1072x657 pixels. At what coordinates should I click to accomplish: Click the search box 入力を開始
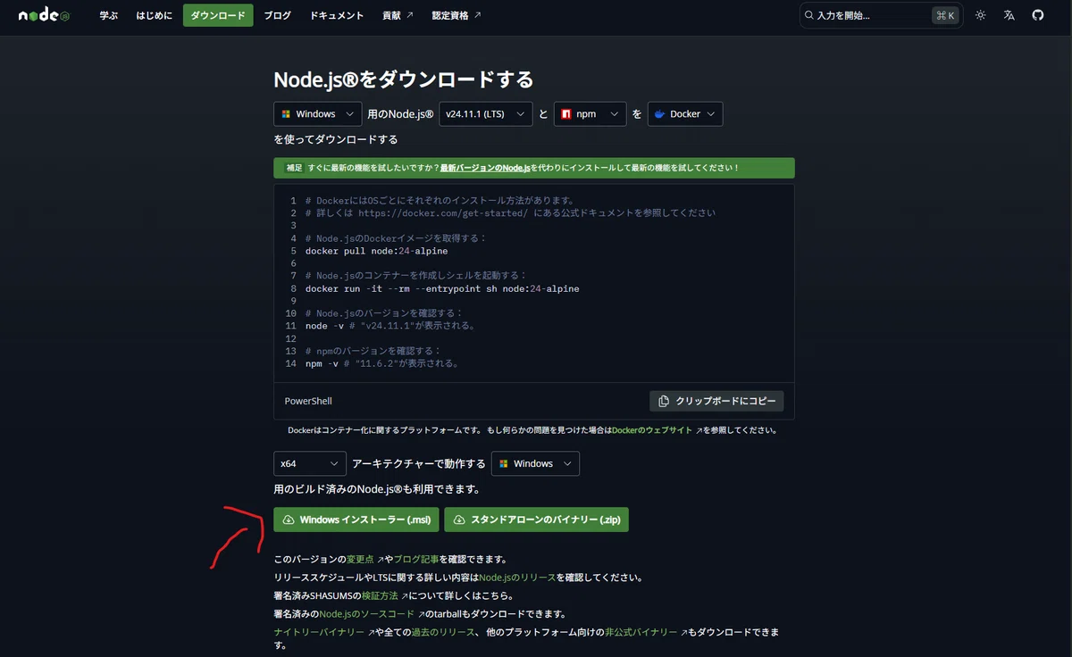881,15
